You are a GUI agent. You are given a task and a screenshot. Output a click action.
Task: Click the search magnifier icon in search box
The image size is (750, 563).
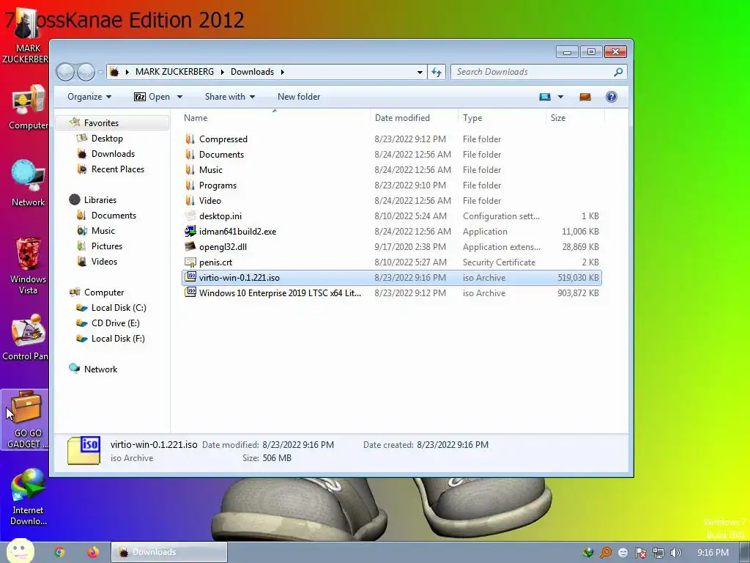click(x=618, y=72)
